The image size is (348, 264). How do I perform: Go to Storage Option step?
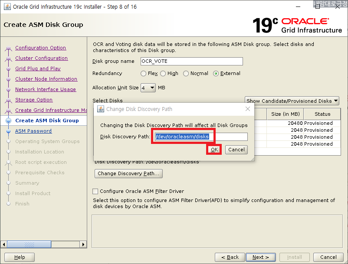pos(34,100)
